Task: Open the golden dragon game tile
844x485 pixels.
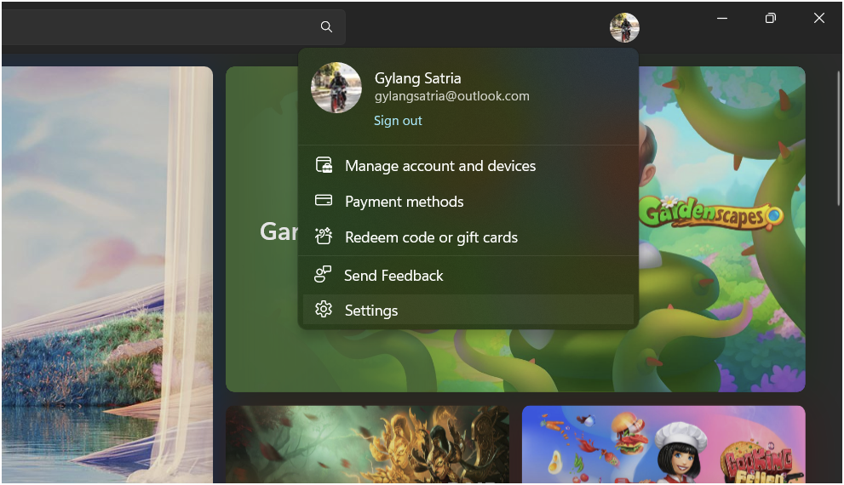Action: point(367,445)
